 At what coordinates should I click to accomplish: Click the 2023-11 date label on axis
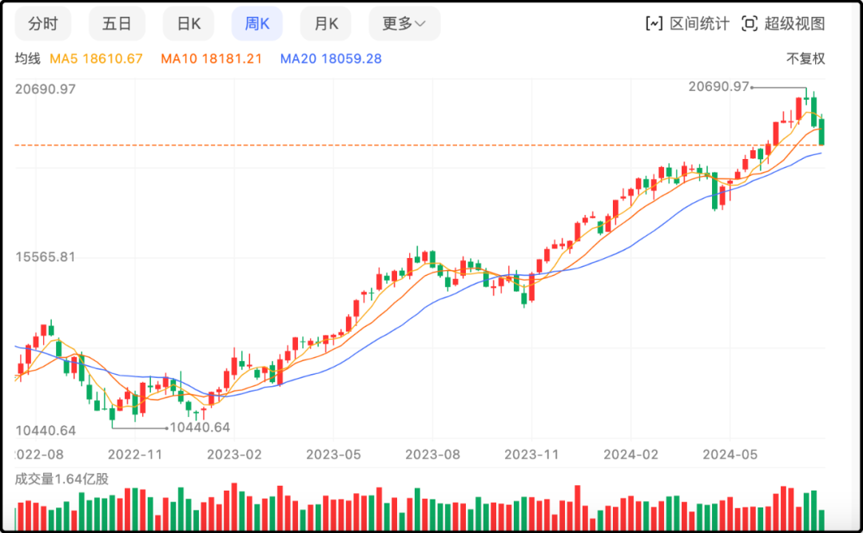coord(531,455)
